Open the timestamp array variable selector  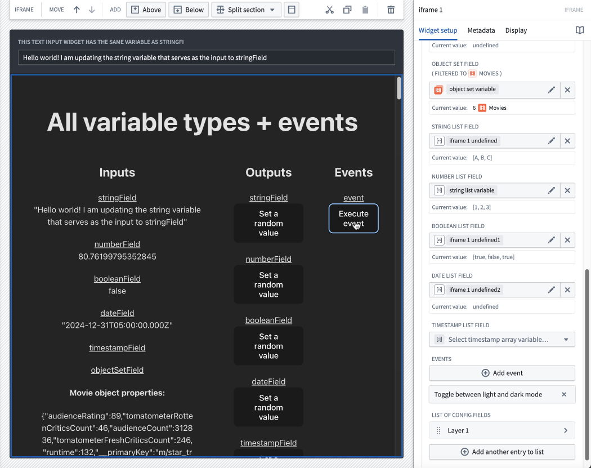(x=502, y=339)
